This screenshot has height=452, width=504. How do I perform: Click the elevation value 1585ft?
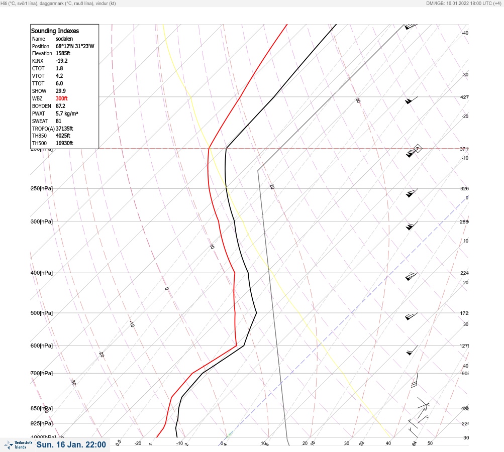63,53
